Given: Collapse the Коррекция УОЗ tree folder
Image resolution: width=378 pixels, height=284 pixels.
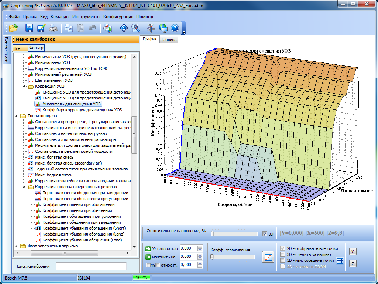Looking at the screenshot, I should pos(24,86).
